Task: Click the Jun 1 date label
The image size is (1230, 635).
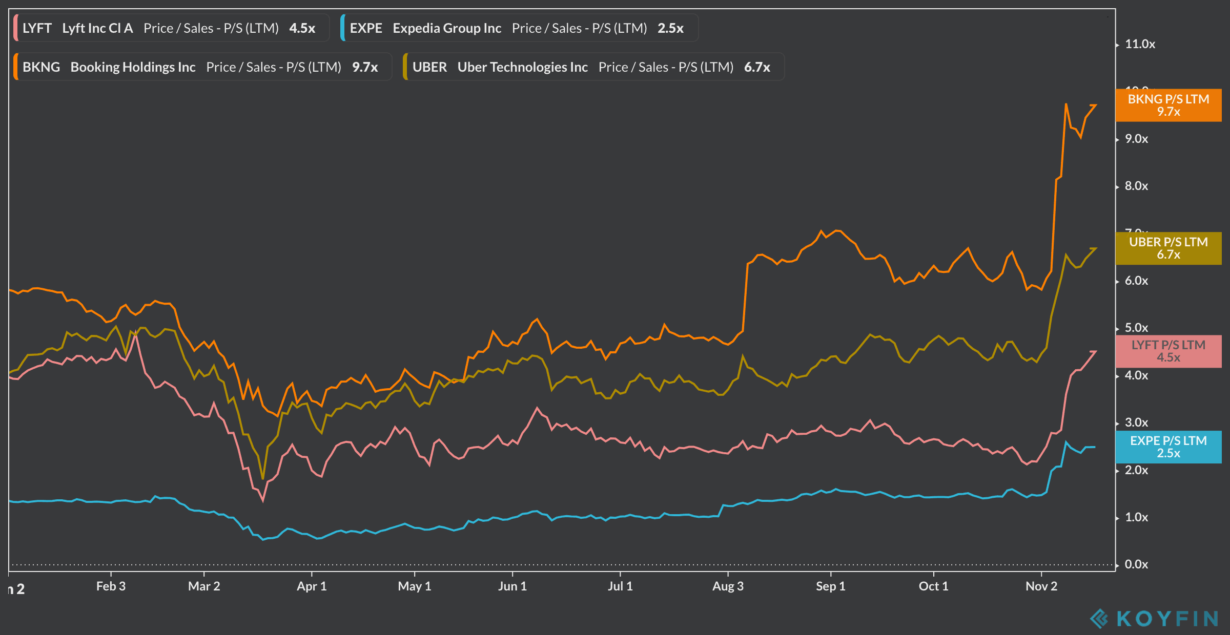Action: pyautogui.click(x=512, y=586)
